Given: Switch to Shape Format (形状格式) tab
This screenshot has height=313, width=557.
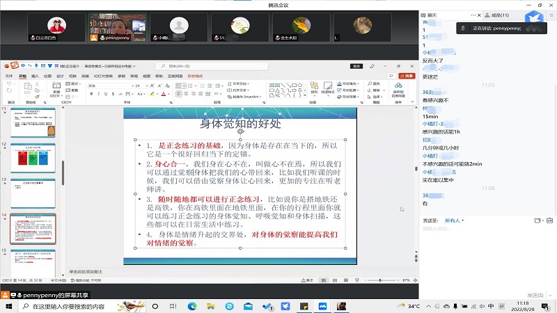Looking at the screenshot, I should (195, 76).
